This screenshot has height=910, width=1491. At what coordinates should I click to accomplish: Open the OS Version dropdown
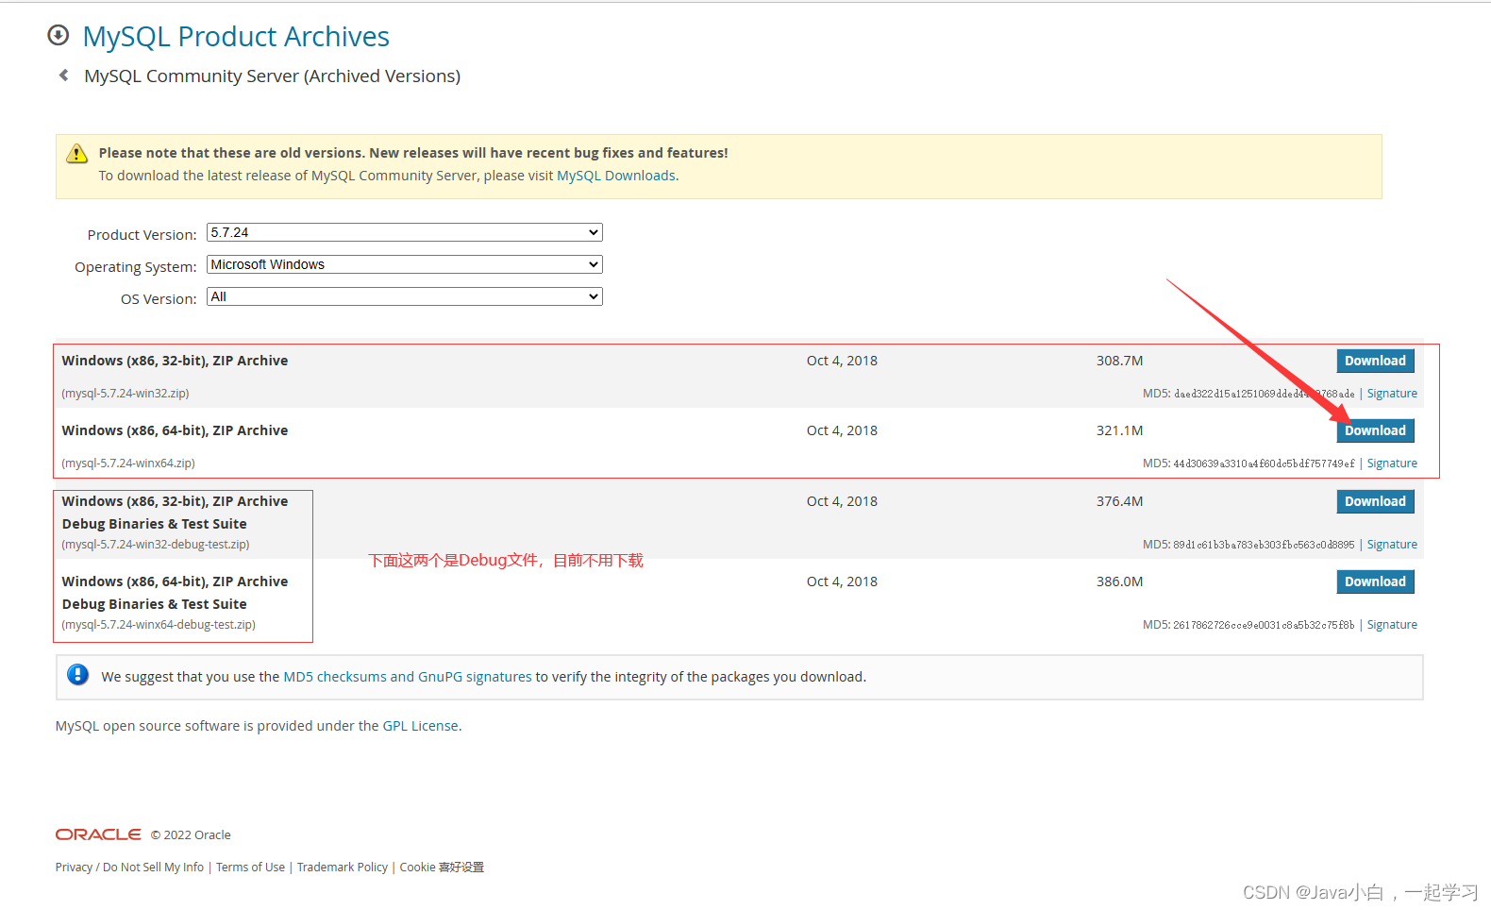(405, 296)
